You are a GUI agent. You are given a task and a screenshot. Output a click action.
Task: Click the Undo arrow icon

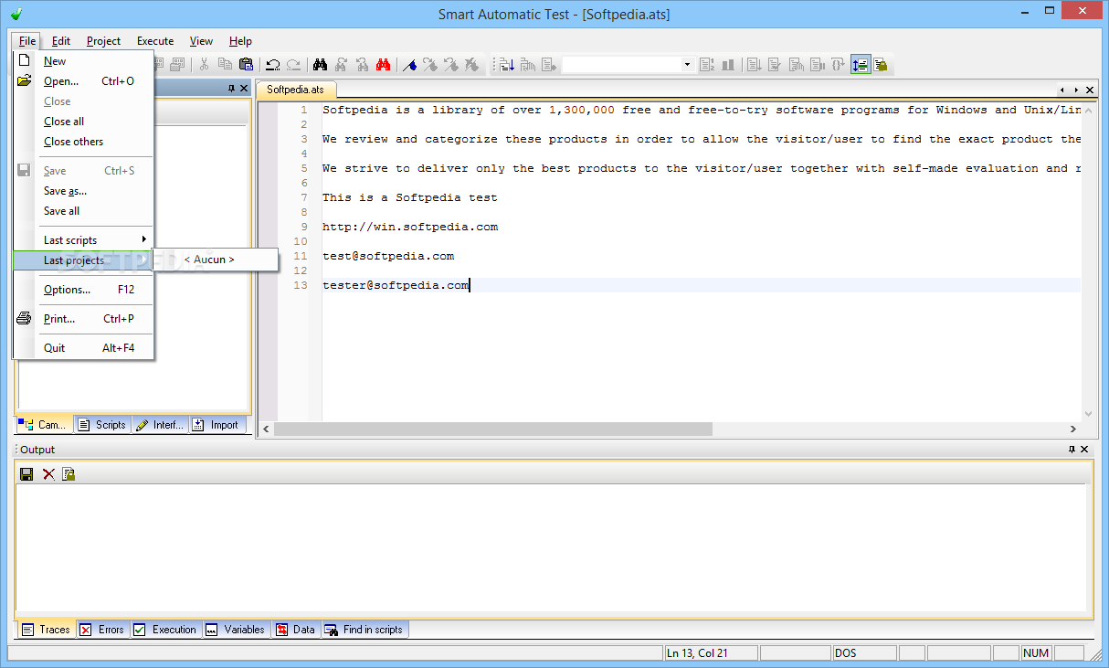coord(272,64)
